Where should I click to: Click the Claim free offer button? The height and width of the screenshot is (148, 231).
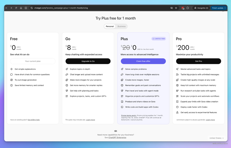coord(143,61)
